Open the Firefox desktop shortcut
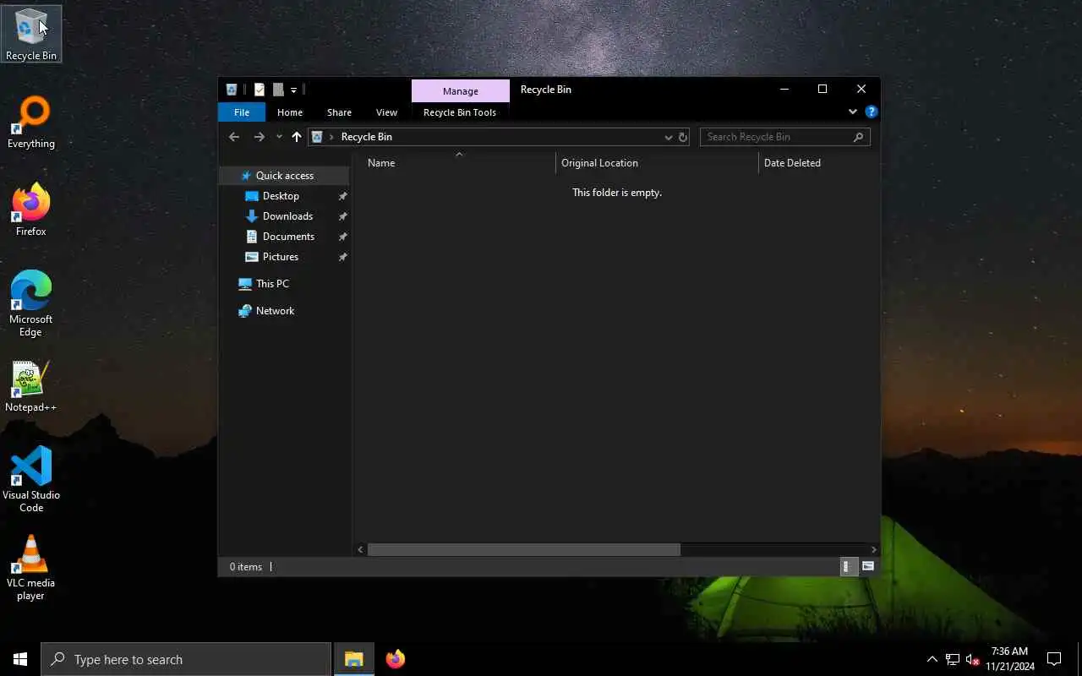1082x676 pixels. coord(31,210)
